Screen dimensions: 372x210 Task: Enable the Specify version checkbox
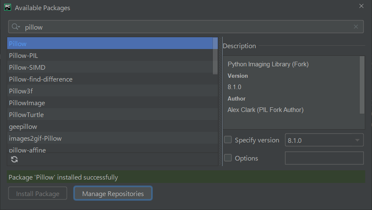[228, 140]
